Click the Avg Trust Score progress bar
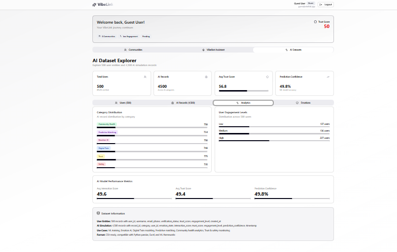Image resolution: width=397 pixels, height=252 pixels. pyautogui.click(x=243, y=91)
